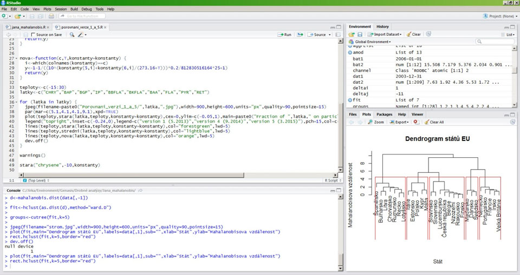Expand the fit list in Environment
The width and height of the screenshot is (520, 275).
point(349,99)
